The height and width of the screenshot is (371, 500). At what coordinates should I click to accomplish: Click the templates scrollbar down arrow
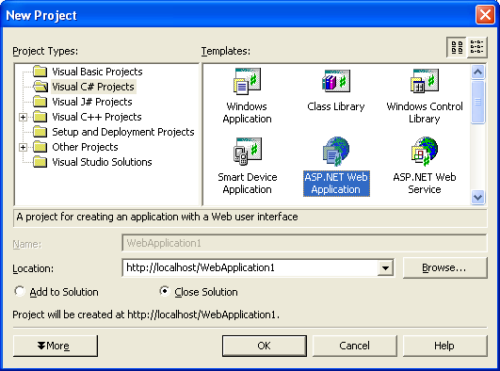(477, 197)
